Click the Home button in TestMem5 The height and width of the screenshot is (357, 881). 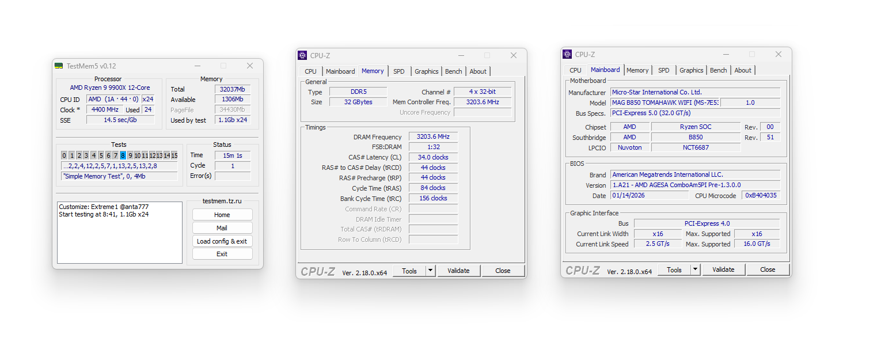click(x=222, y=215)
